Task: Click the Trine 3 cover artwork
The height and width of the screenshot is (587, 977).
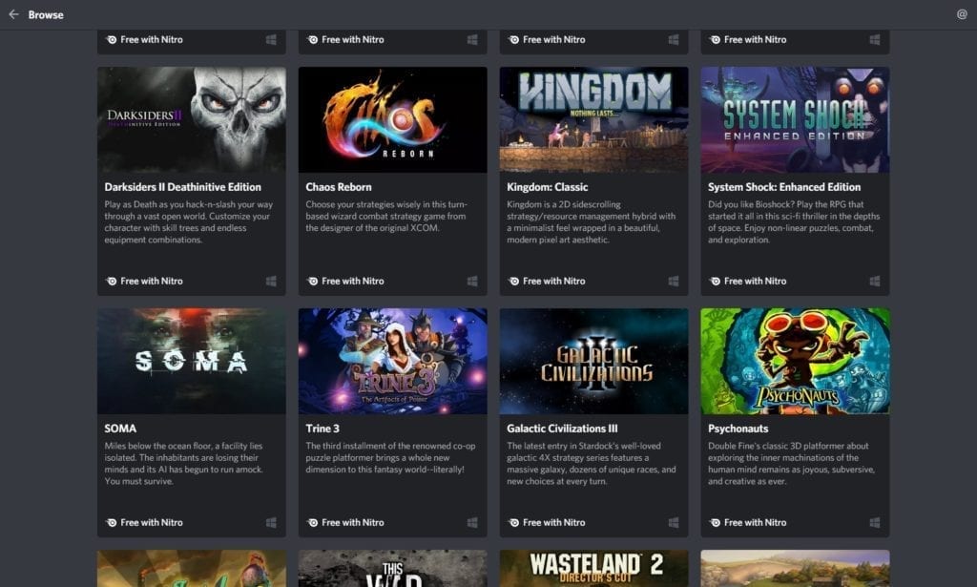Action: point(392,361)
